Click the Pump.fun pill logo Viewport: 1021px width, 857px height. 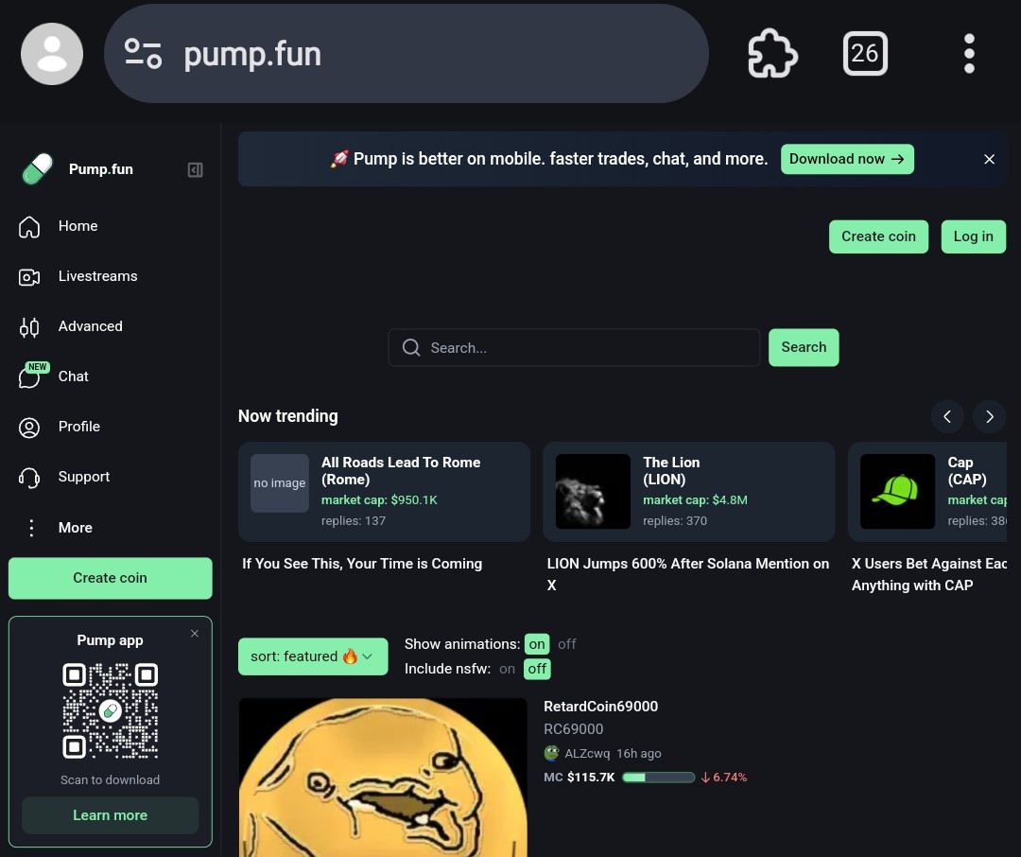pyautogui.click(x=37, y=169)
